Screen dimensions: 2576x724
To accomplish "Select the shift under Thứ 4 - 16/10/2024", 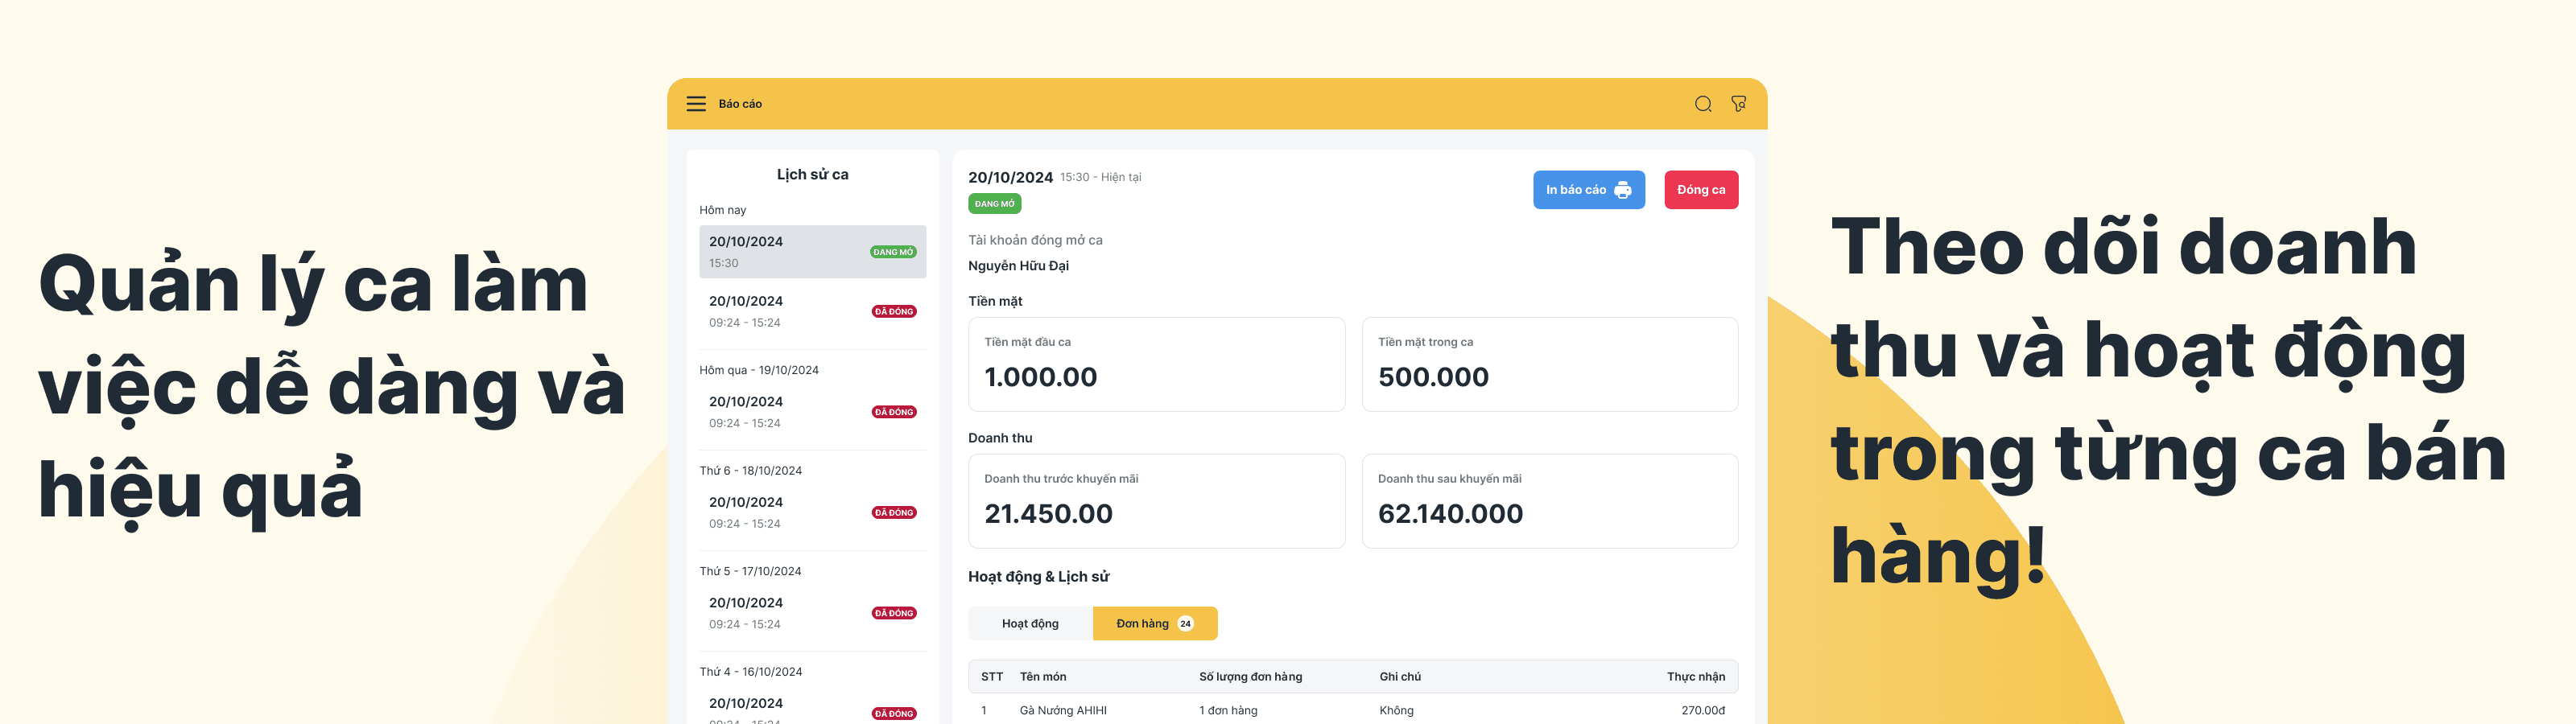I will [x=812, y=708].
